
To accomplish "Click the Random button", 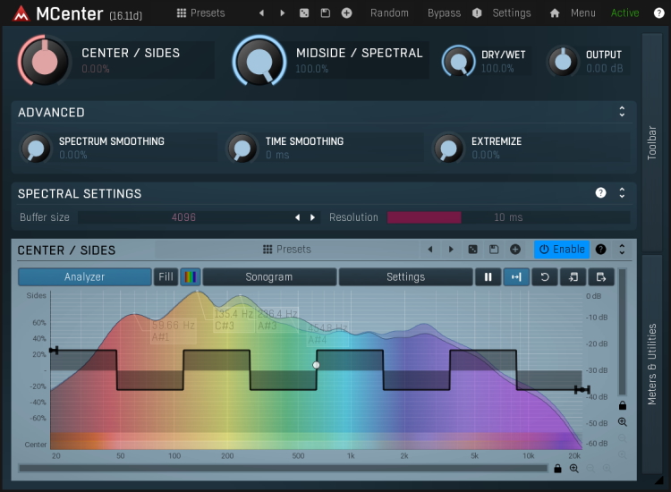I will (389, 13).
